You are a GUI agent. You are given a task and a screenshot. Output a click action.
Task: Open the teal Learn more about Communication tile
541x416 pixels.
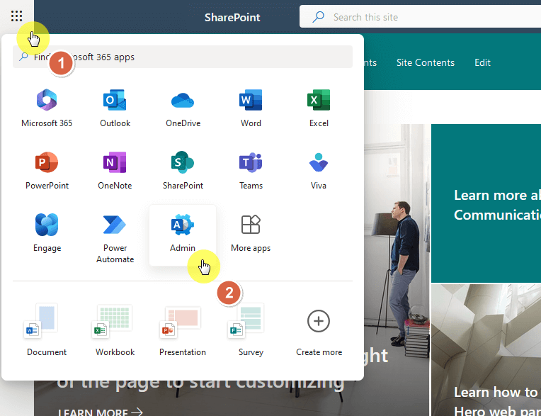486,203
